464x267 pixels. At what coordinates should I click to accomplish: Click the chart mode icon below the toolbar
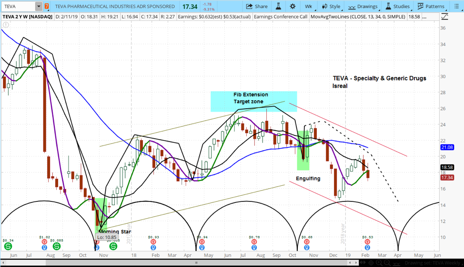(x=444, y=17)
